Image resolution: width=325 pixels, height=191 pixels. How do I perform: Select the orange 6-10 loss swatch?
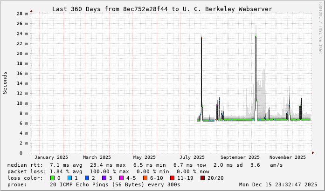point(144,178)
